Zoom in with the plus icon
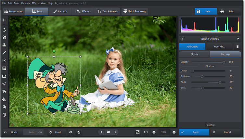245x139 pixels. pos(174,132)
